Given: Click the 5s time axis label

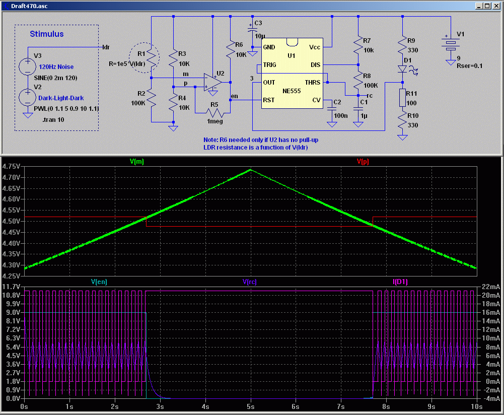Looking at the screenshot, I should pyautogui.click(x=251, y=406).
